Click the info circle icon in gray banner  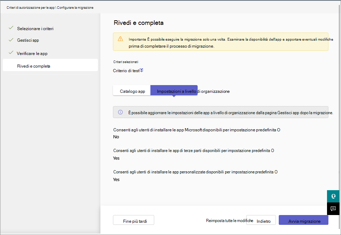pyautogui.click(x=120, y=112)
